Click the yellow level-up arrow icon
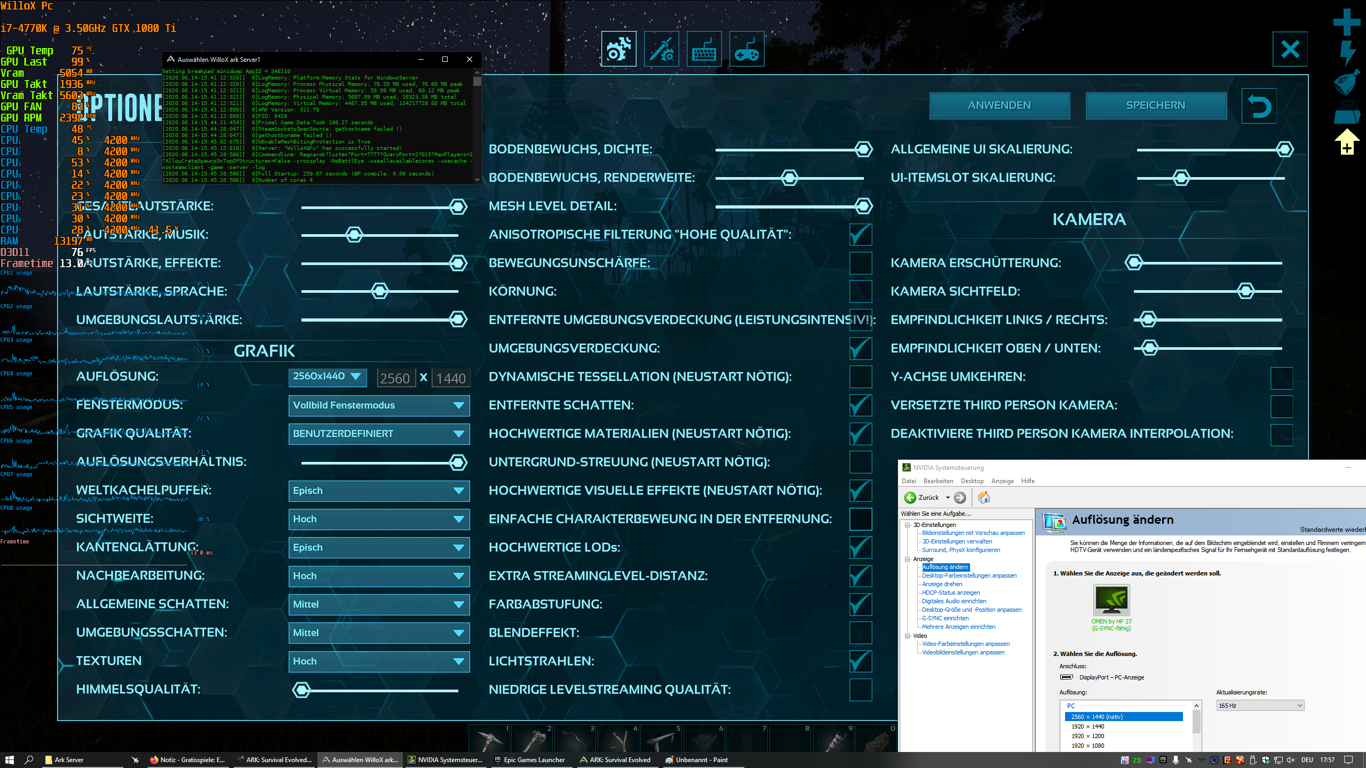Viewport: 1366px width, 768px height. (x=1347, y=141)
